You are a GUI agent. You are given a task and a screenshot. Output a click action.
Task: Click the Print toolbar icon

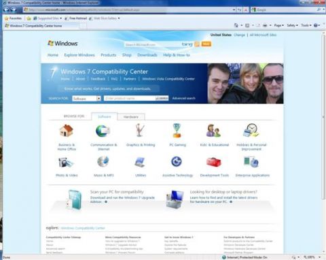265,25
